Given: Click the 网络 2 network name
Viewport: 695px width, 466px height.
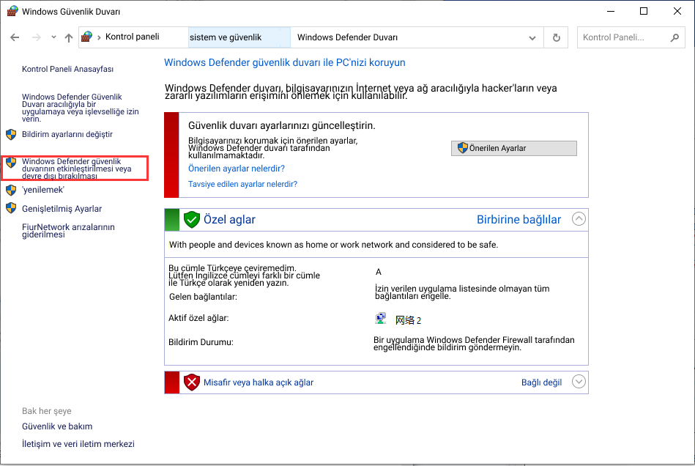Looking at the screenshot, I should (408, 320).
